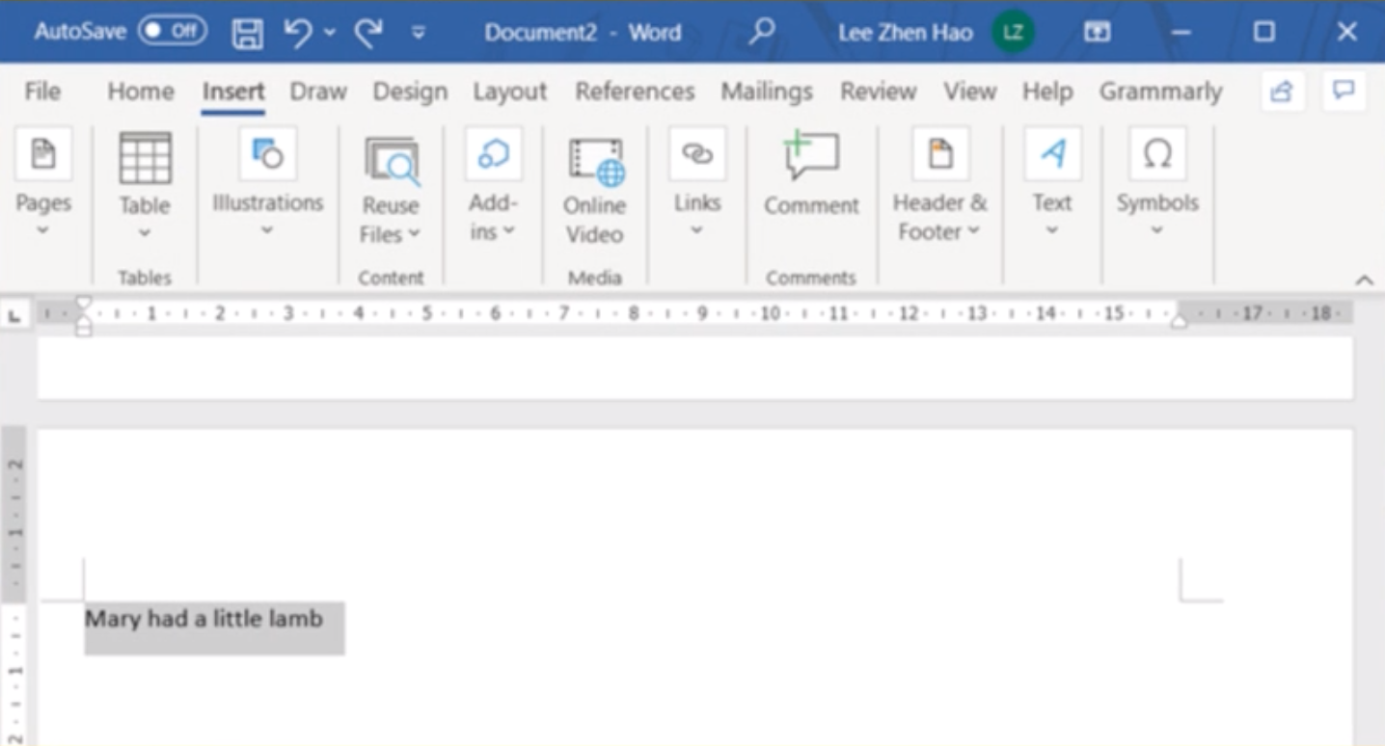This screenshot has height=746, width=1385.
Task: Switch to the Review tab
Action: click(x=878, y=92)
